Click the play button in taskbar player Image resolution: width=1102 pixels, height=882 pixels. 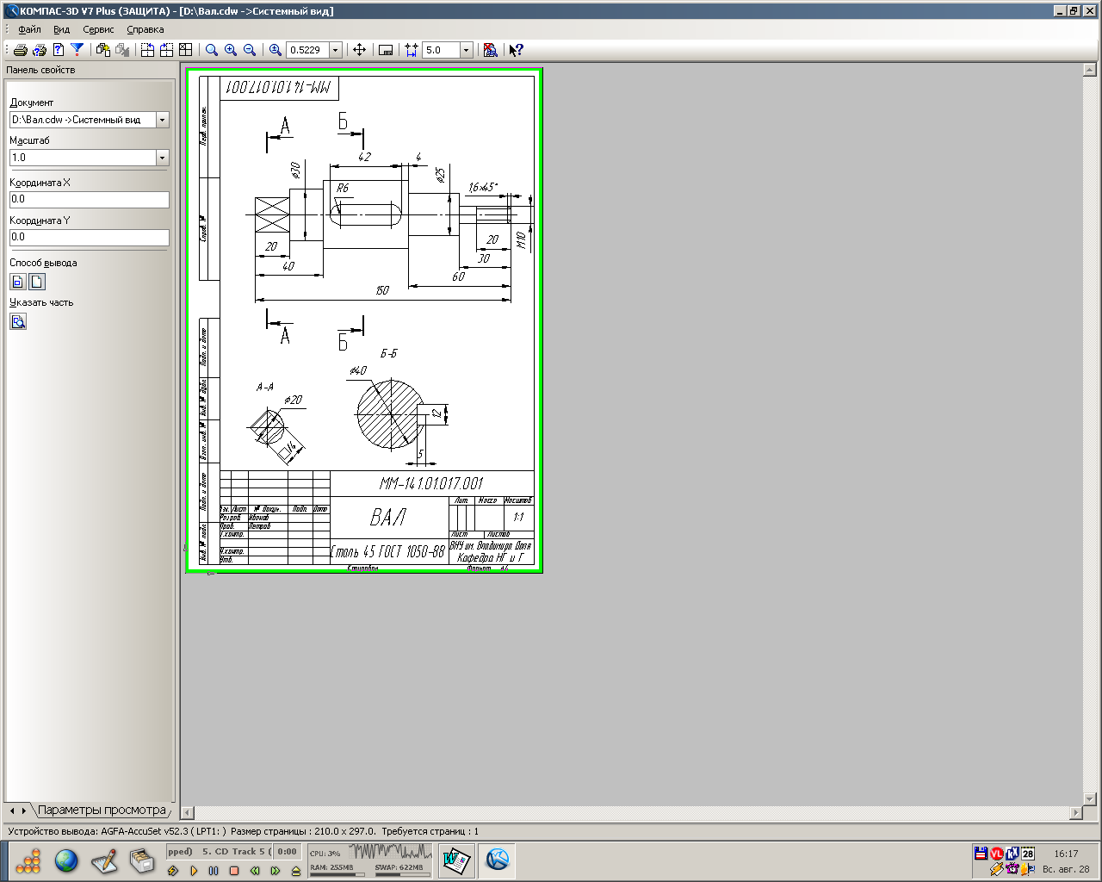click(x=194, y=871)
